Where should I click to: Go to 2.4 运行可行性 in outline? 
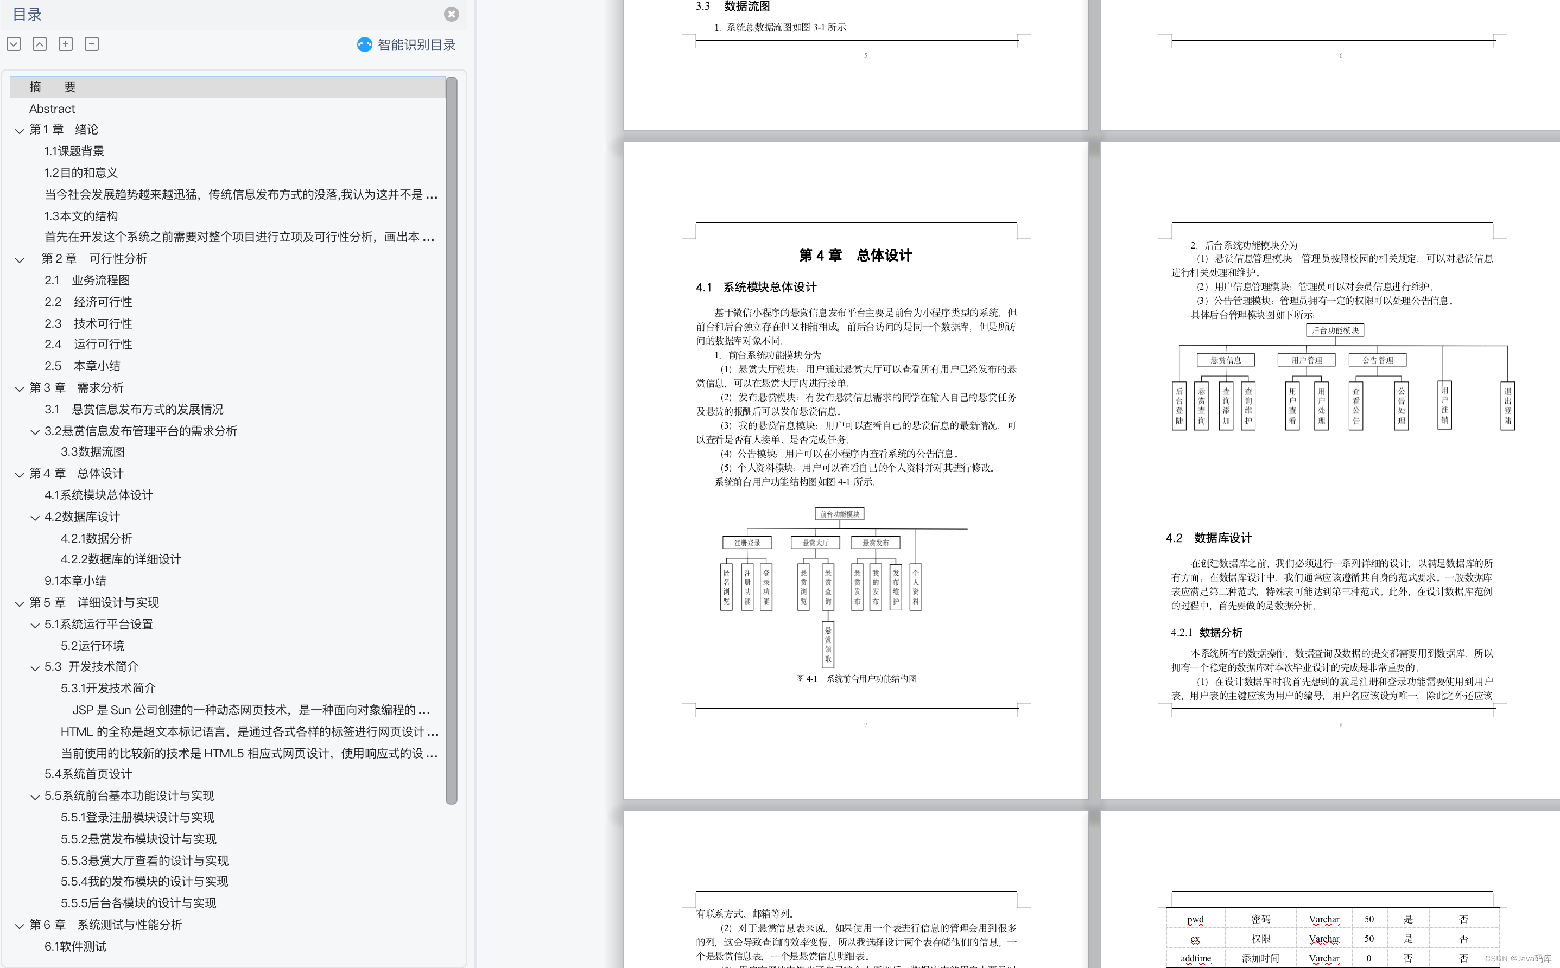pos(88,345)
